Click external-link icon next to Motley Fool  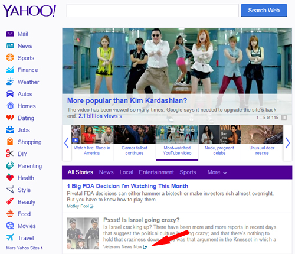tap(91, 206)
